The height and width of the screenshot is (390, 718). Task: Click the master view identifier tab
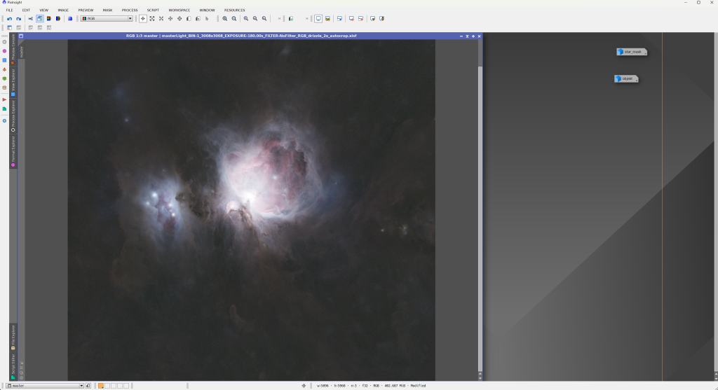coord(22,52)
